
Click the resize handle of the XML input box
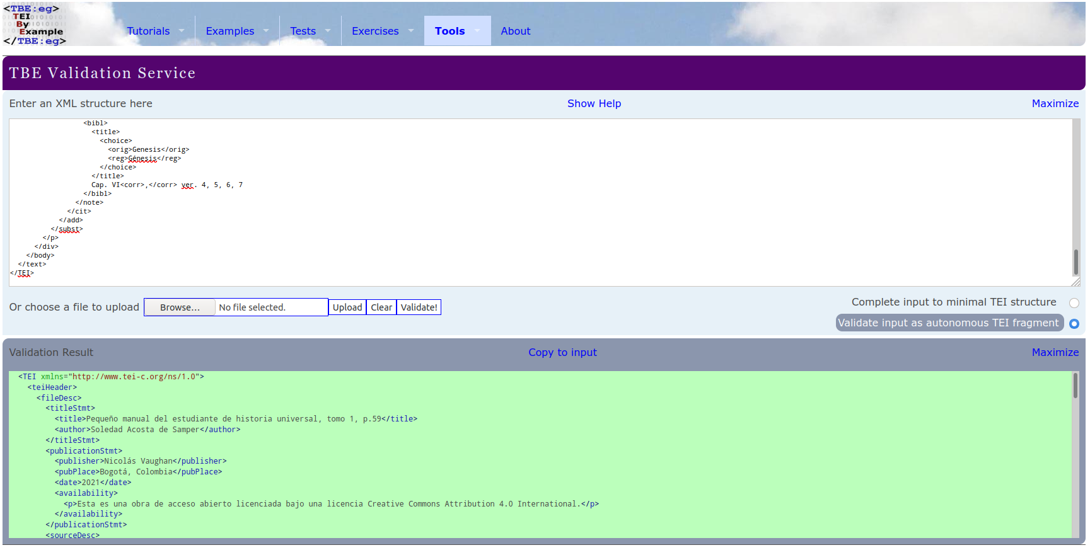coord(1075,282)
